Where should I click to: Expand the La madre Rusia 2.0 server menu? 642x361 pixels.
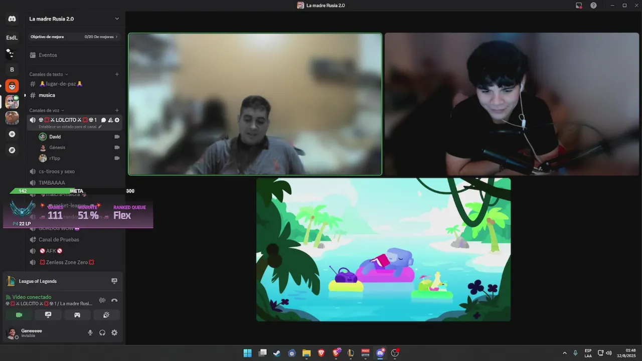click(117, 19)
